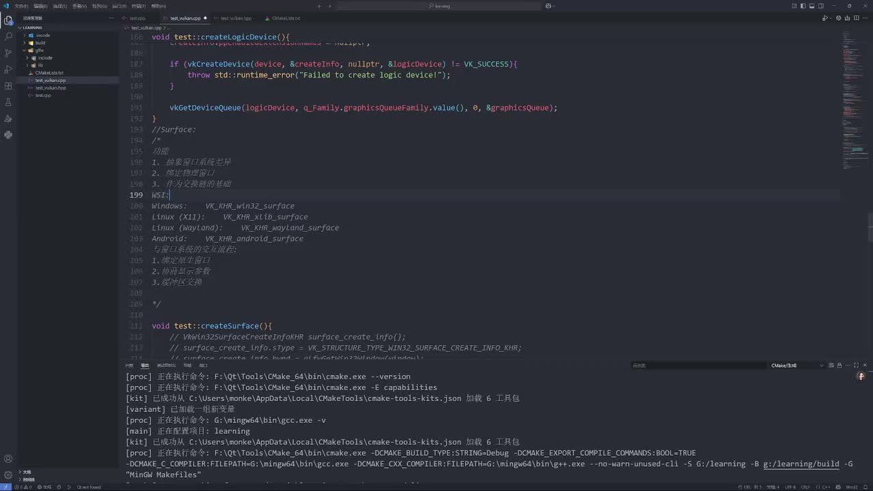Open the View menu (查看)
The image size is (873, 491).
[x=80, y=5]
